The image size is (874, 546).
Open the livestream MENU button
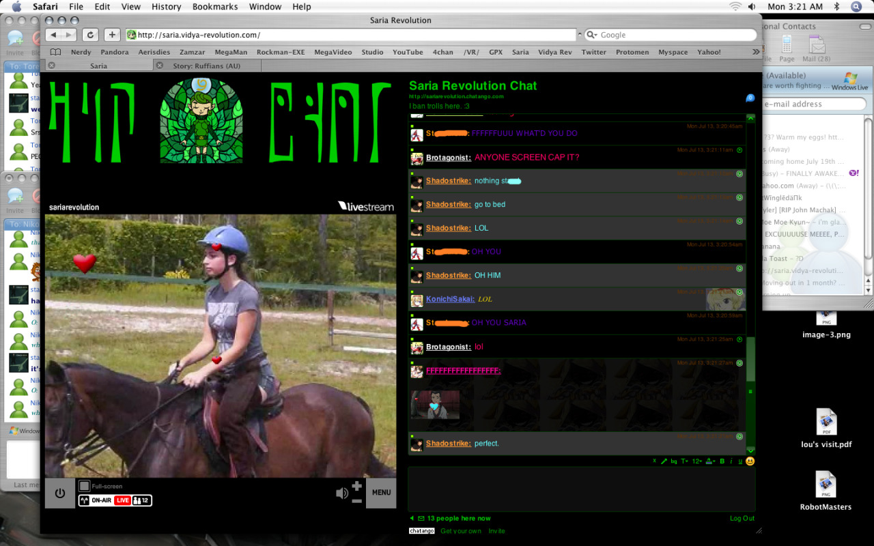point(381,493)
